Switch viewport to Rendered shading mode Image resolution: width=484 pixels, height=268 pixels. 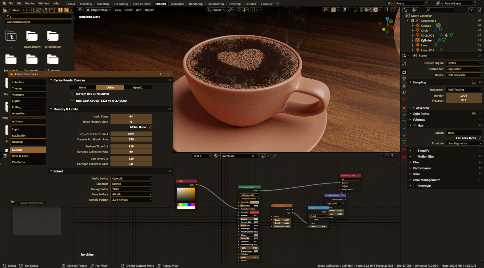click(375, 10)
